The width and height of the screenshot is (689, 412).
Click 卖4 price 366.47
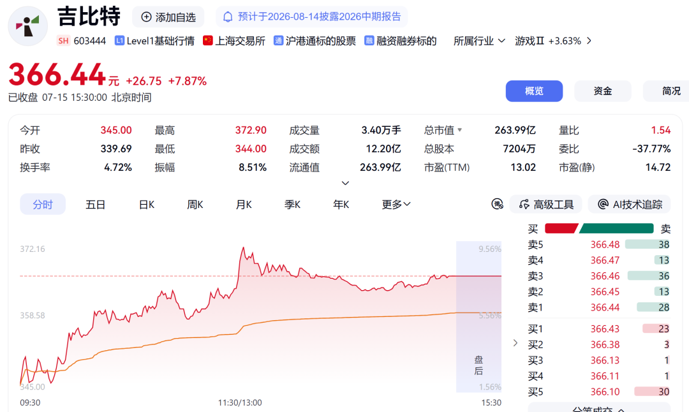pos(605,260)
